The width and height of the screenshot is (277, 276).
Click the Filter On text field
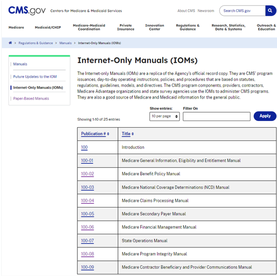click(x=216, y=116)
